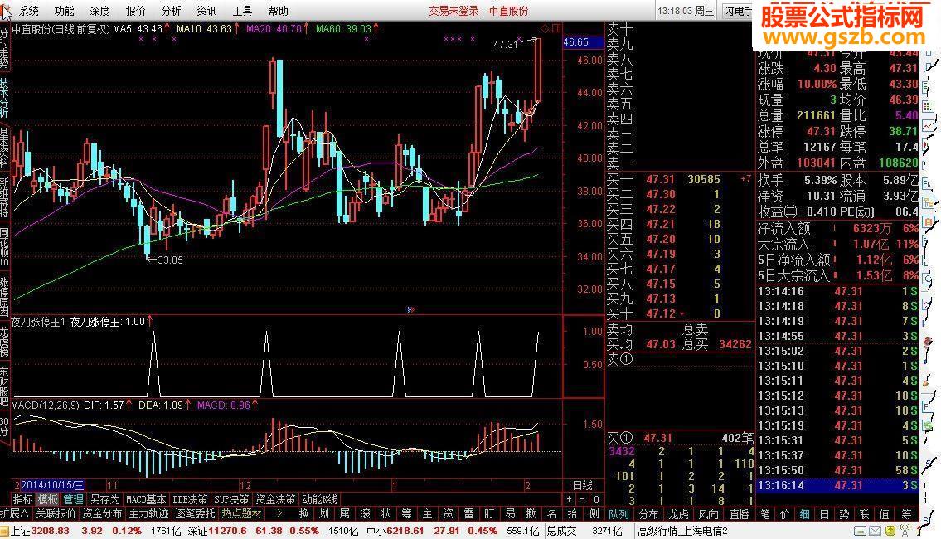Open the 逐笔委托 tab
The height and width of the screenshot is (539, 941).
click(x=195, y=514)
